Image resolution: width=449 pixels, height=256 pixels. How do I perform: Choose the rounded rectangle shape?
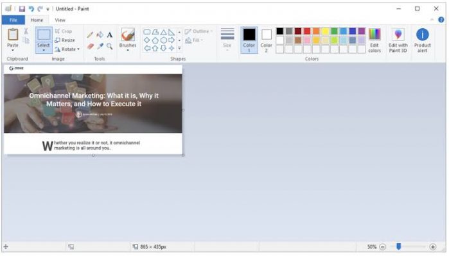pos(147,32)
